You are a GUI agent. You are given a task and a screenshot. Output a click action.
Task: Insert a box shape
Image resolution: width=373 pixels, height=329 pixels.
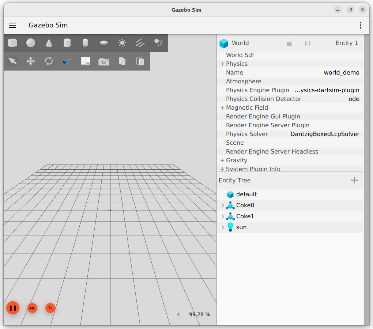[12, 43]
